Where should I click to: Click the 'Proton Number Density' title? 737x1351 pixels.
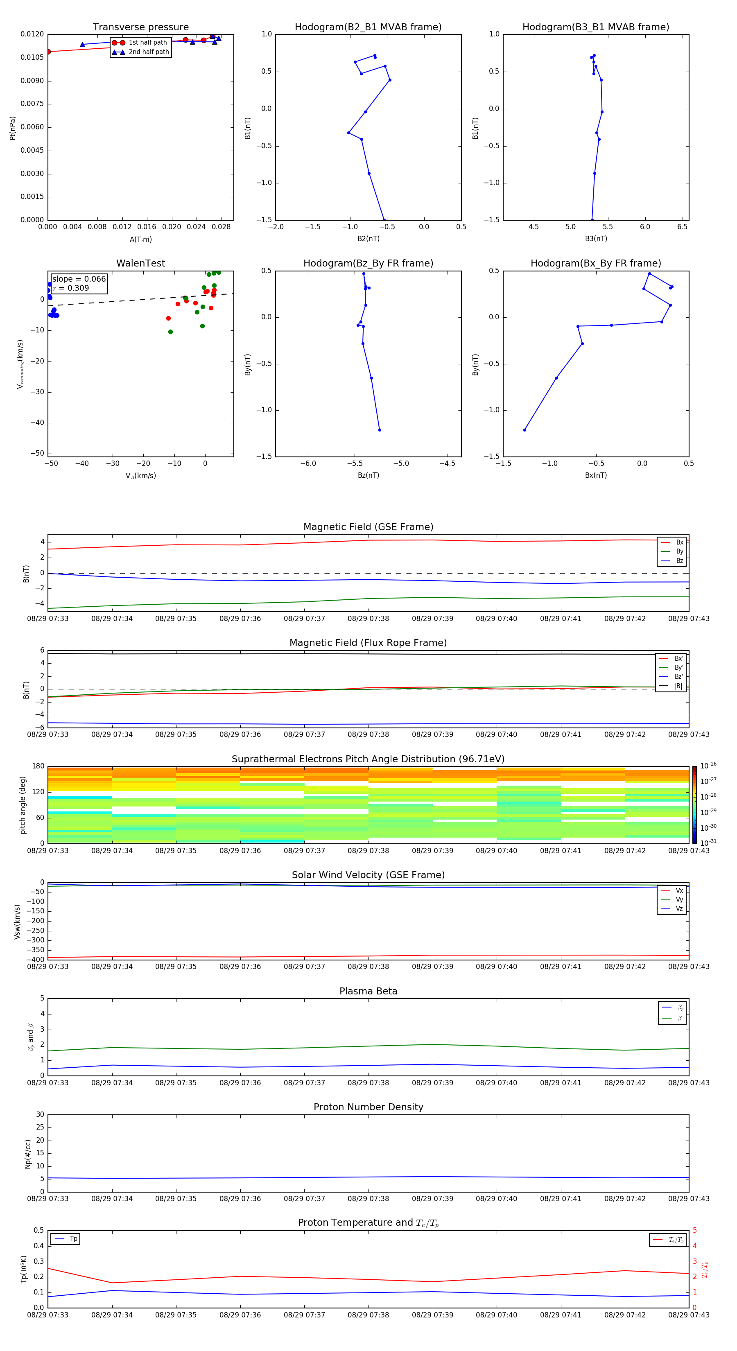coord(368,1107)
